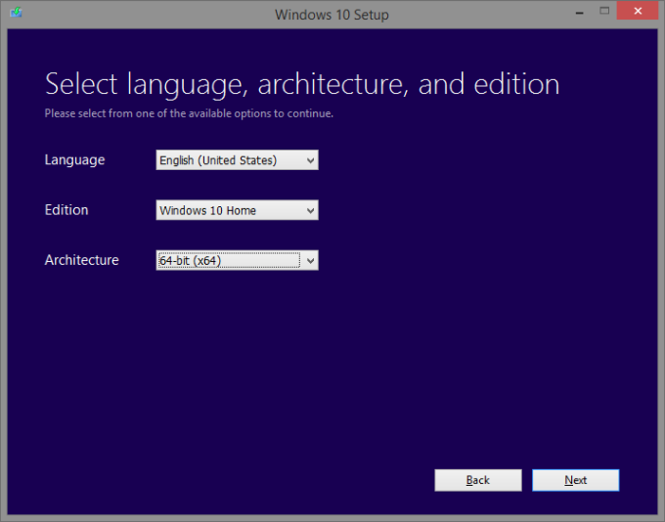Click the Edition field label
This screenshot has height=522, width=665.
(x=66, y=210)
